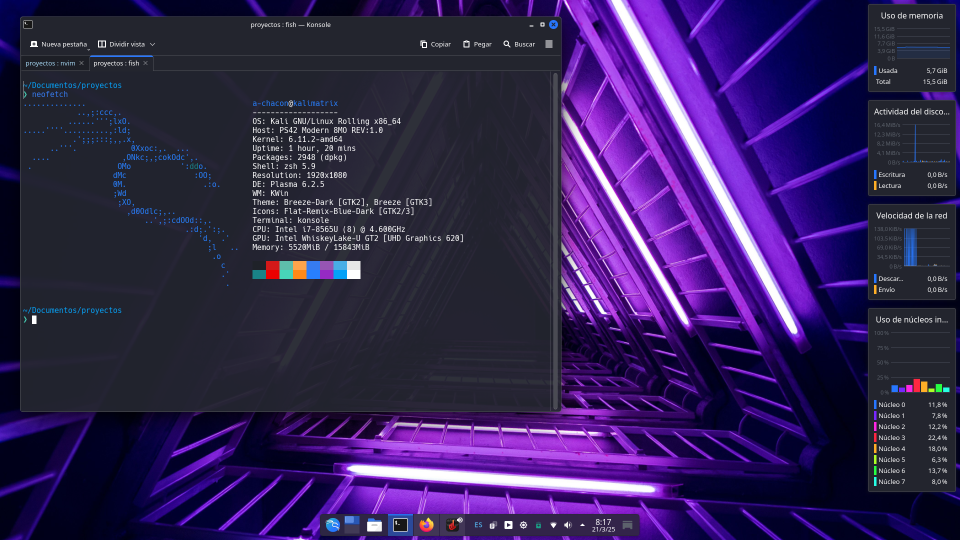
Task: Open Firefox from the taskbar
Action: [426, 525]
